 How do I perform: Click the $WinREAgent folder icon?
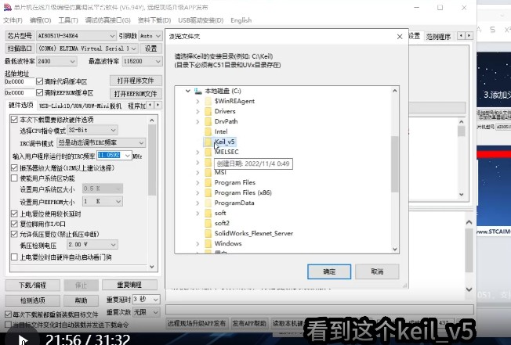pos(208,101)
